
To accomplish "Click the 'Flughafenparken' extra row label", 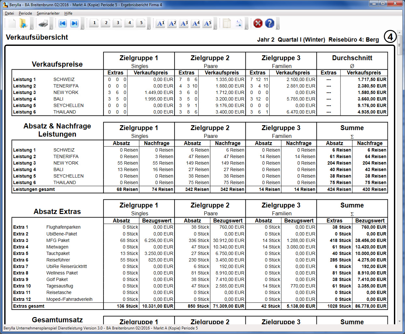I will 63,227.
